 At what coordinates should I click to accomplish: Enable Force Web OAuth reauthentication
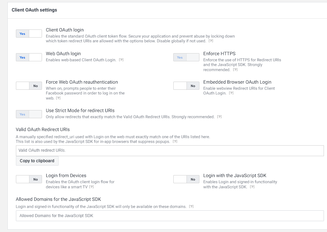22,86
